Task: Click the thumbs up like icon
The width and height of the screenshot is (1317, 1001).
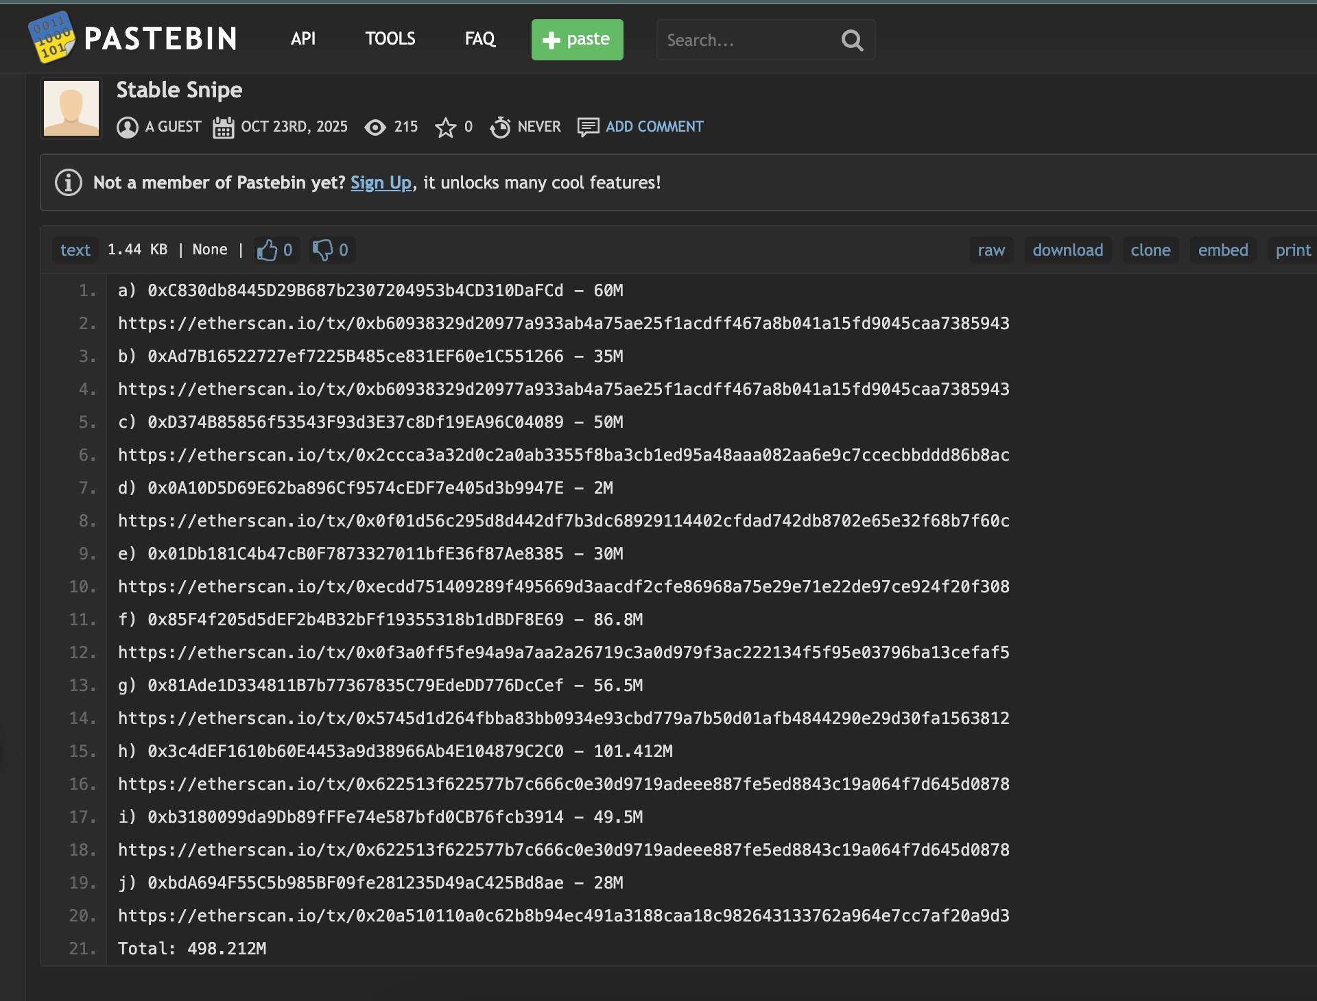Action: [x=267, y=250]
